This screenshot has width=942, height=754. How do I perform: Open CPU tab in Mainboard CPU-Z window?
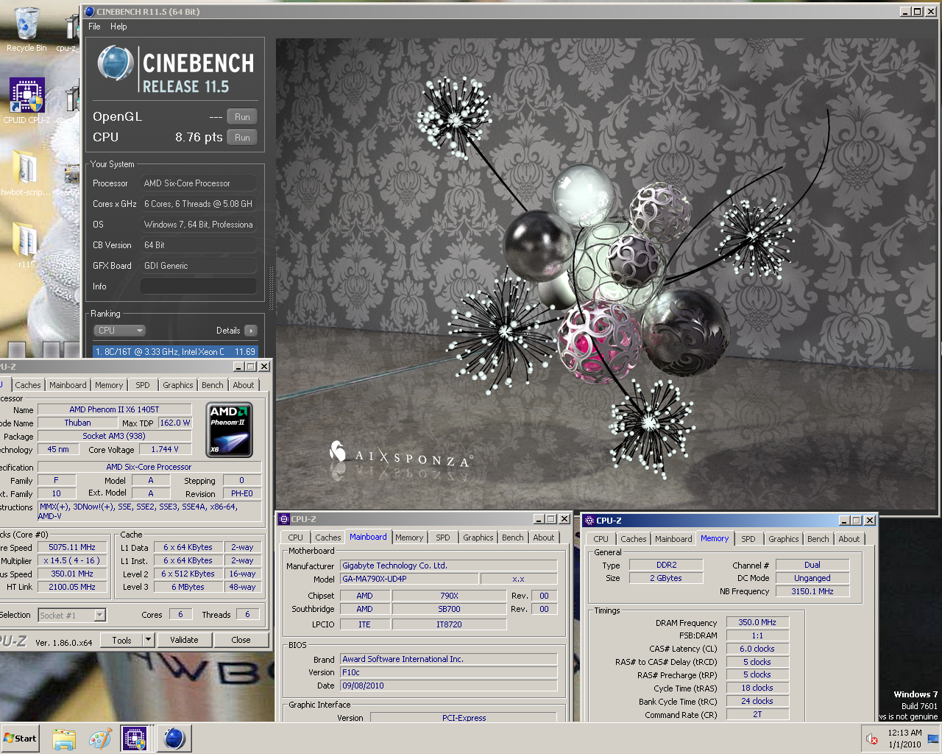click(296, 538)
